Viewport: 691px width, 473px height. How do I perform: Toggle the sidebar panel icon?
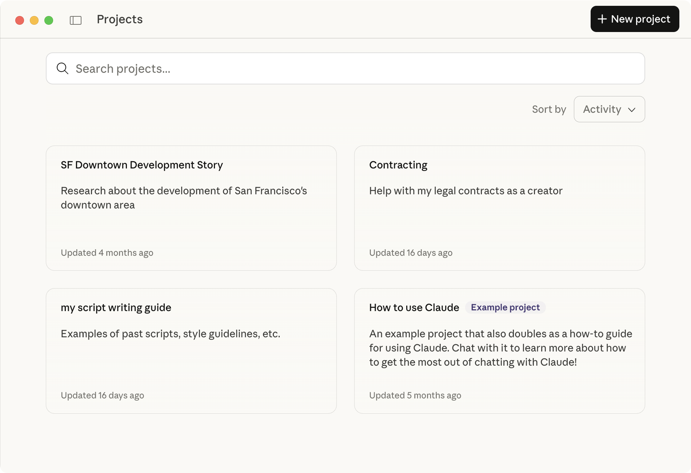pyautogui.click(x=75, y=20)
